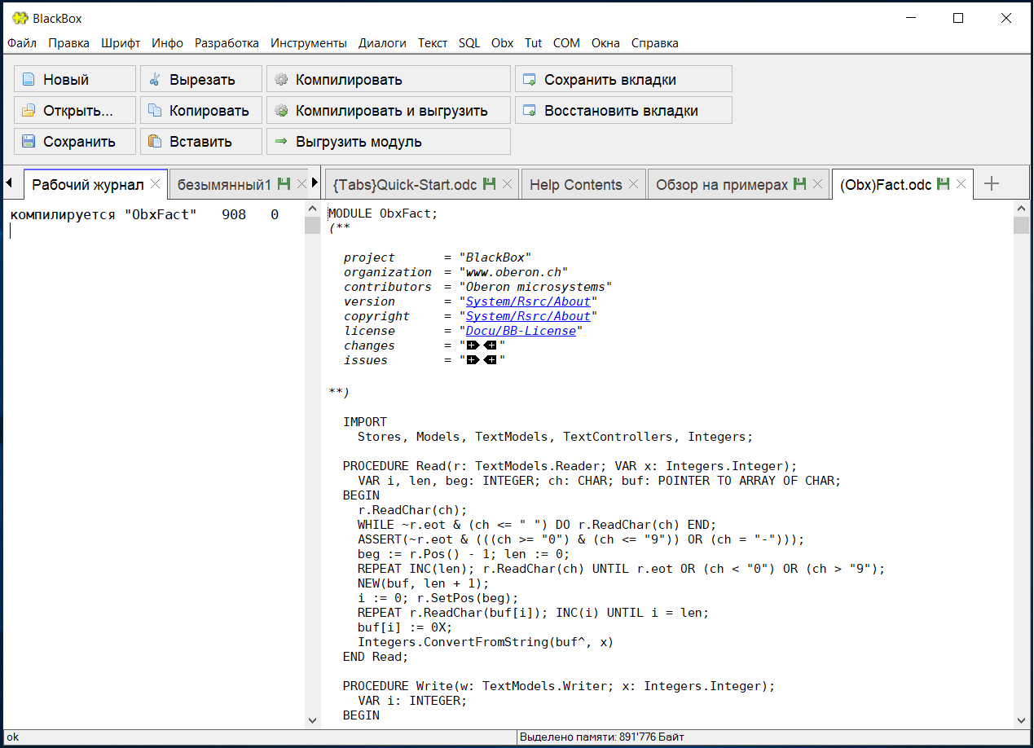The image size is (1034, 748).
Task: Show previous tabs with left arrow
Action: tap(9, 183)
